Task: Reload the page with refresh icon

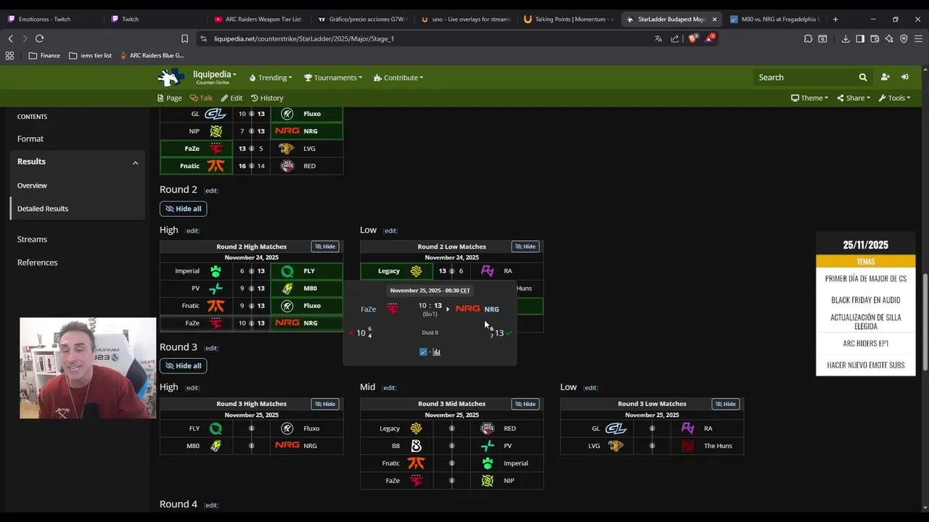Action: click(x=39, y=38)
